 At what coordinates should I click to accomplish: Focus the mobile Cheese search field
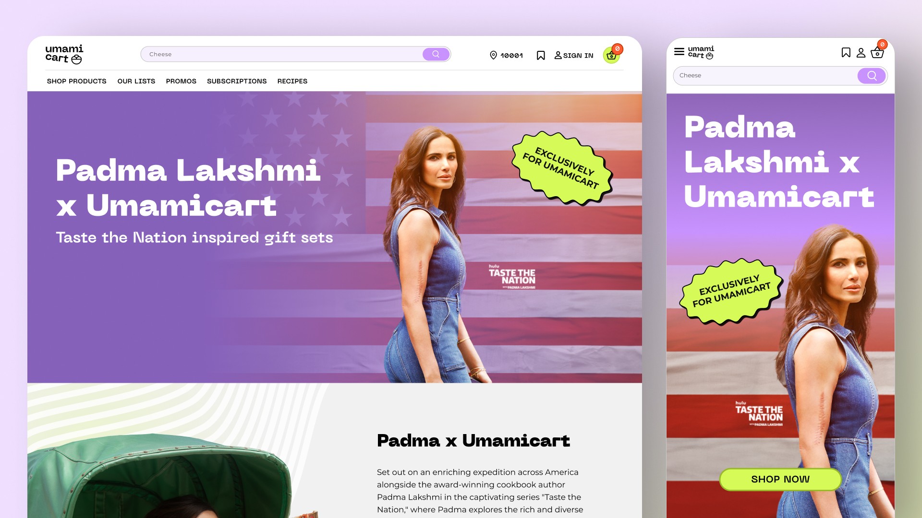tap(766, 76)
